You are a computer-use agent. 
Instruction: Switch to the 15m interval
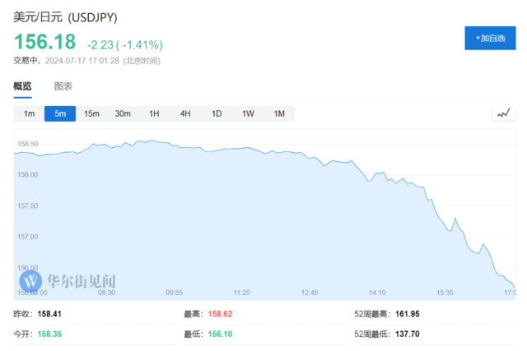(x=91, y=113)
